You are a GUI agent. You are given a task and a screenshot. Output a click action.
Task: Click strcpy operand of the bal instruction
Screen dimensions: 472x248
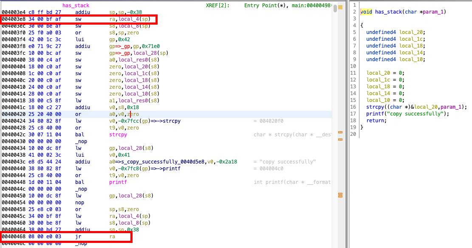click(118, 135)
